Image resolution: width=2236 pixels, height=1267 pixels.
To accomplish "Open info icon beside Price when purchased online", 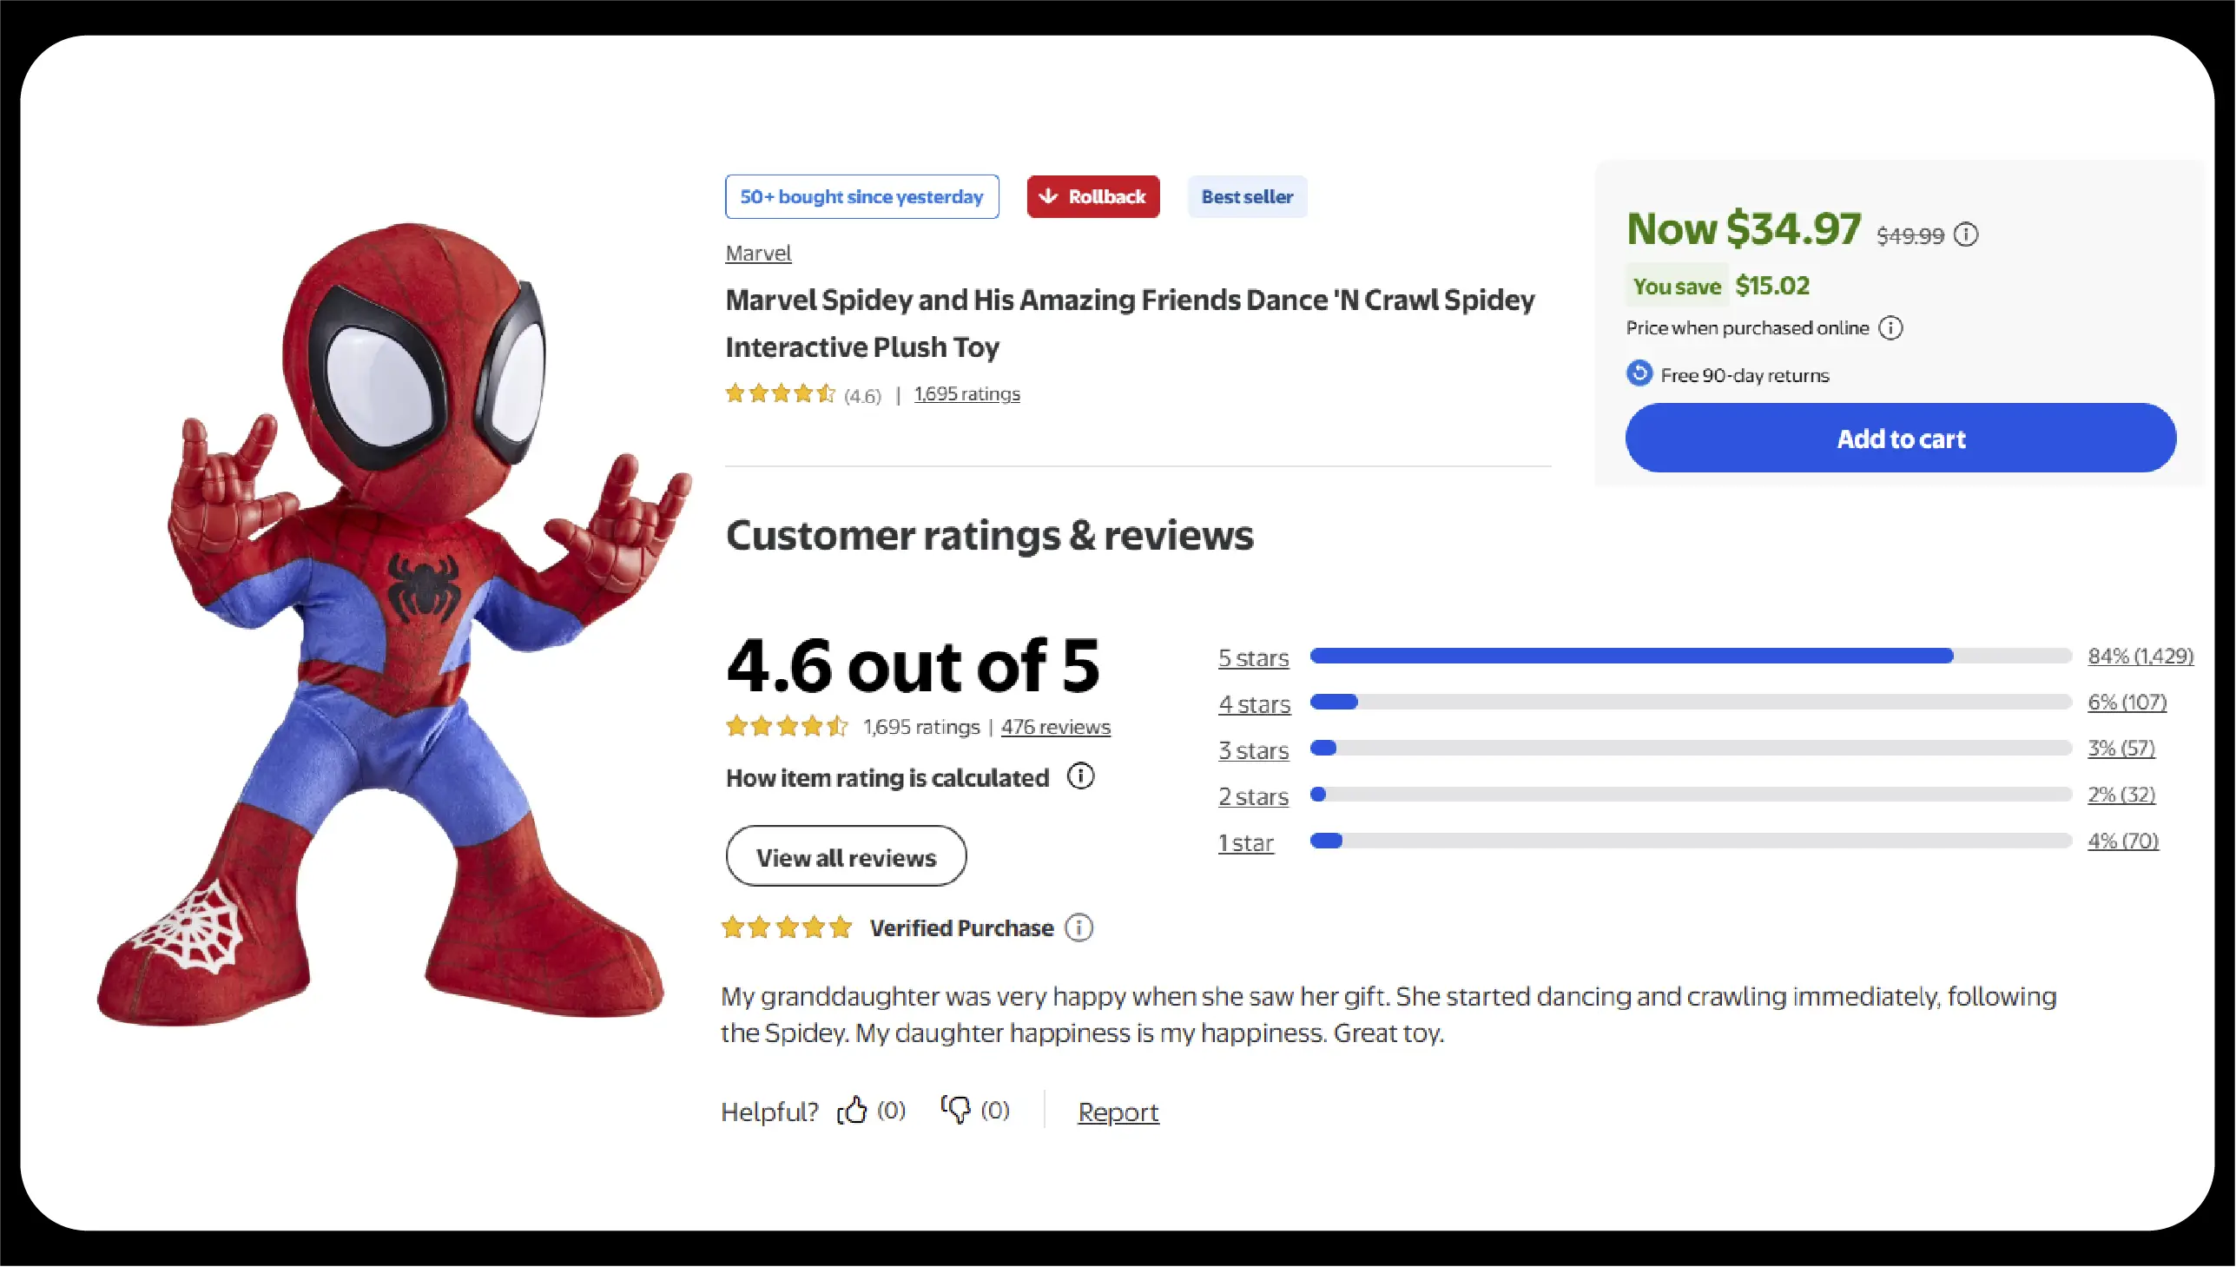I will point(1890,328).
